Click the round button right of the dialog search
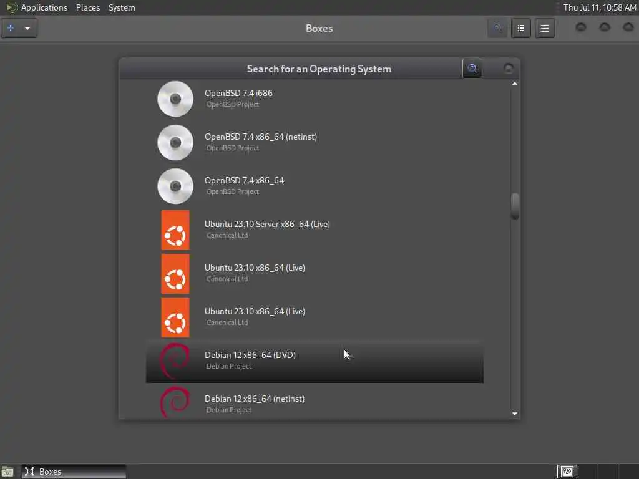The height and width of the screenshot is (479, 639). (x=508, y=69)
